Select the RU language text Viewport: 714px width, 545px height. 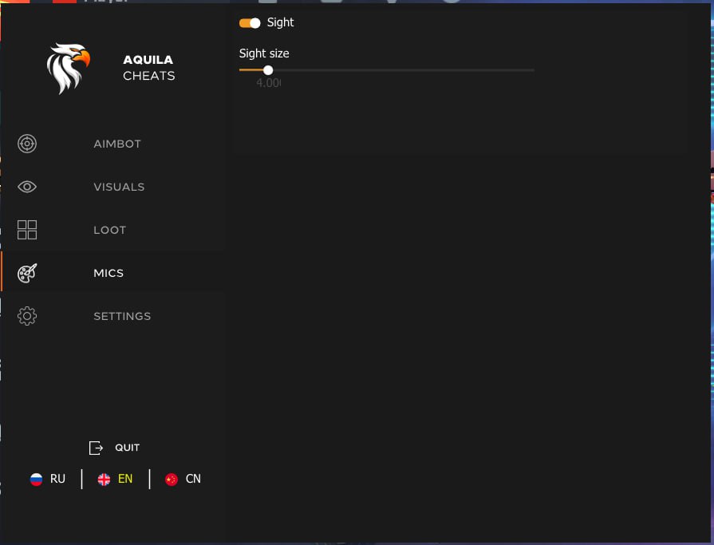(x=57, y=479)
